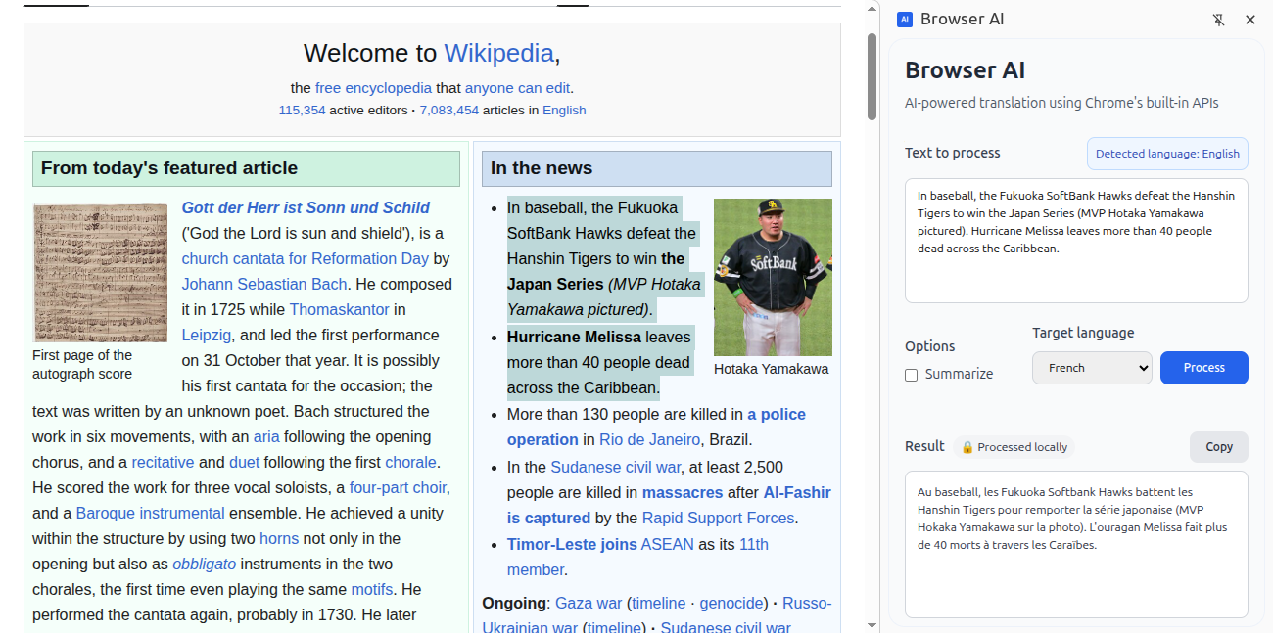This screenshot has height=633, width=1273.
Task: Click into the Text to process field
Action: (x=1076, y=241)
